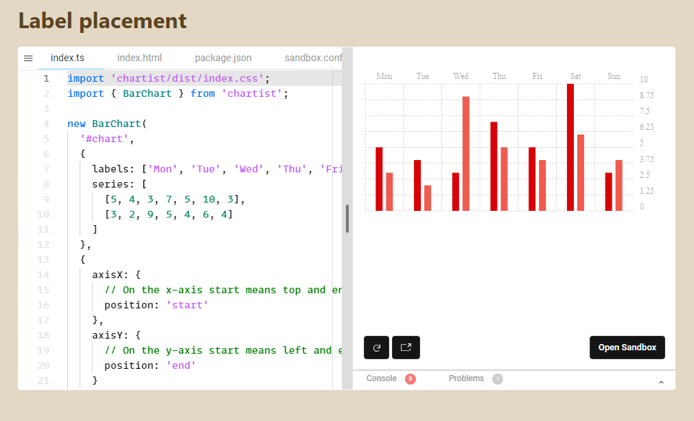Viewport: 694px width, 421px height.
Task: Click the red Console count badge
Action: pos(410,379)
